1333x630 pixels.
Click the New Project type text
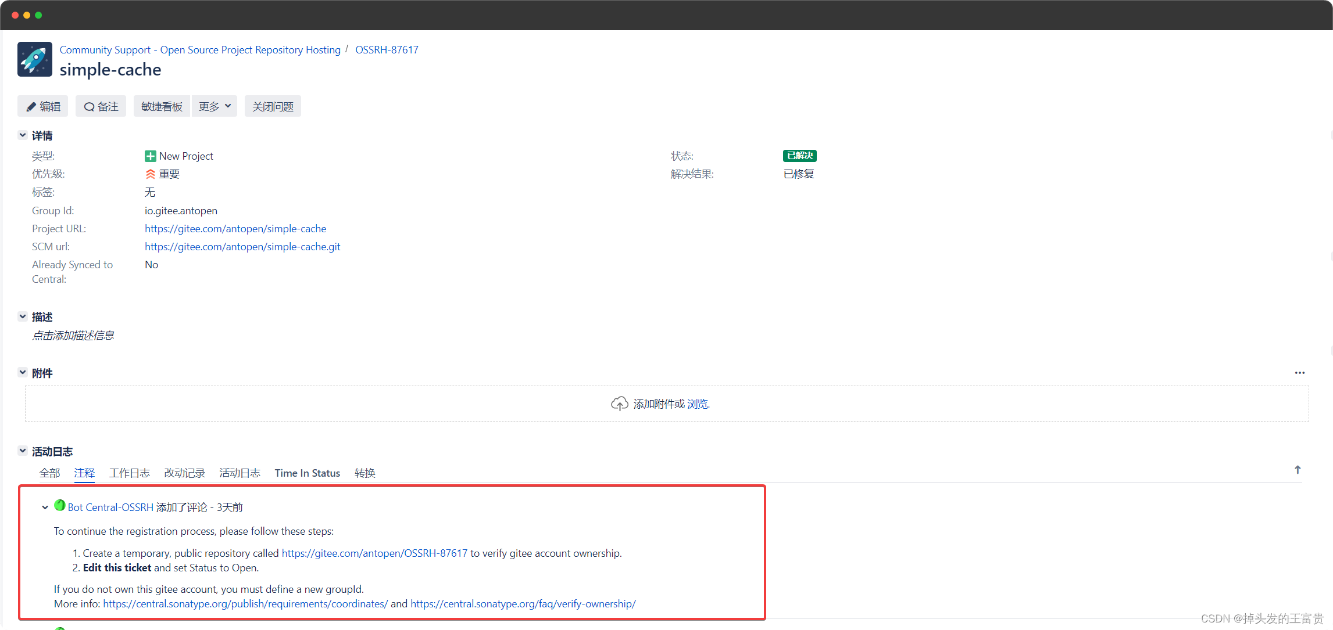click(x=186, y=156)
